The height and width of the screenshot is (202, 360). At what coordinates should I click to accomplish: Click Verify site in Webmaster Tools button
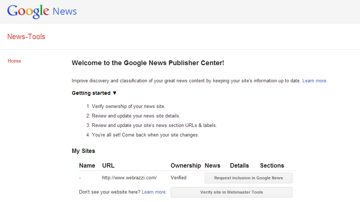click(231, 192)
